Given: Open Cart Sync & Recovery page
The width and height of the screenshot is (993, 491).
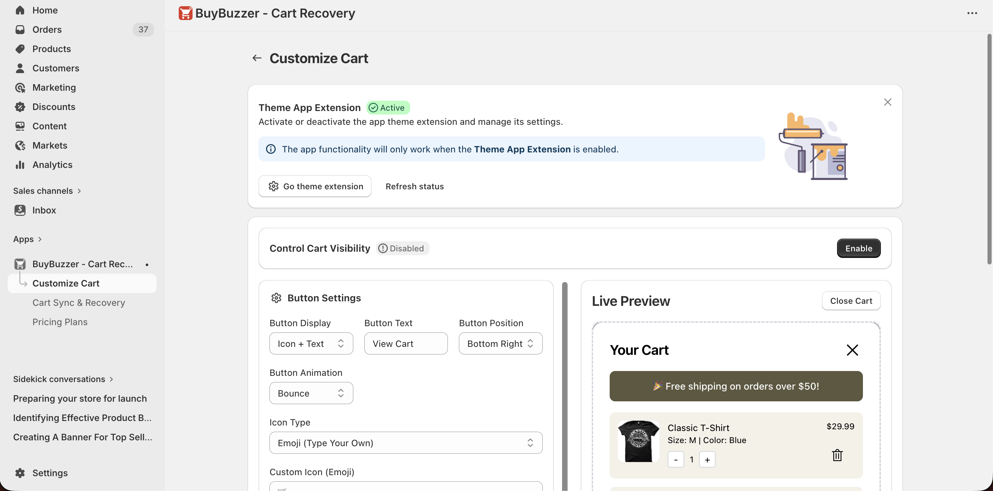Looking at the screenshot, I should click(x=79, y=303).
